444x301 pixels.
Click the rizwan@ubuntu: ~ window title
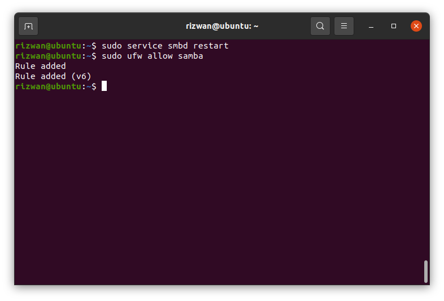tap(222, 26)
